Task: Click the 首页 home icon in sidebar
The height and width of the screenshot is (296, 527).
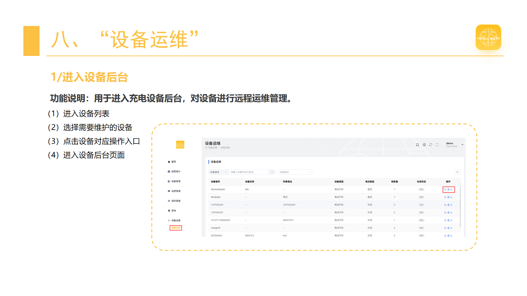Action: [x=169, y=162]
